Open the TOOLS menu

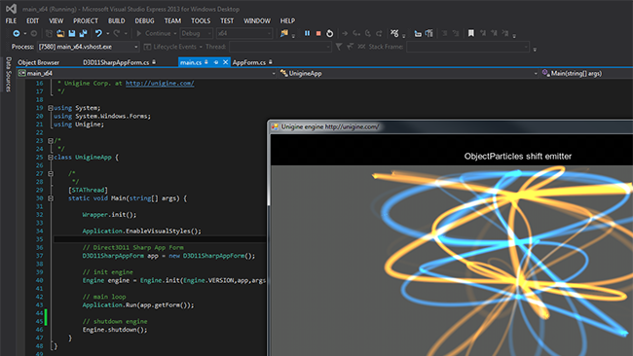(201, 20)
